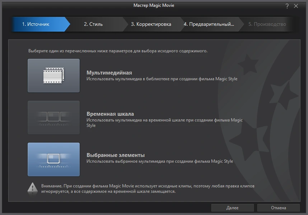This screenshot has height=215, width=308.
Task: Click the Выбранные элементы heading text
Action: point(116,155)
